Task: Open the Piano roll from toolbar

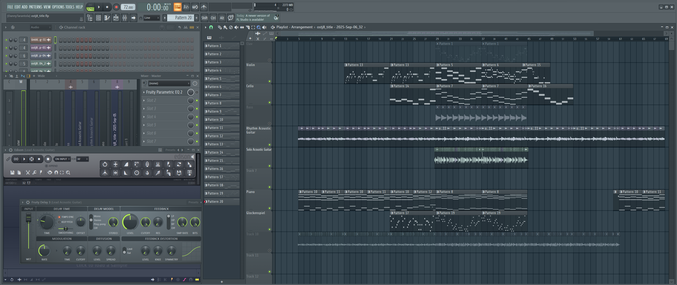Action: pos(107,18)
